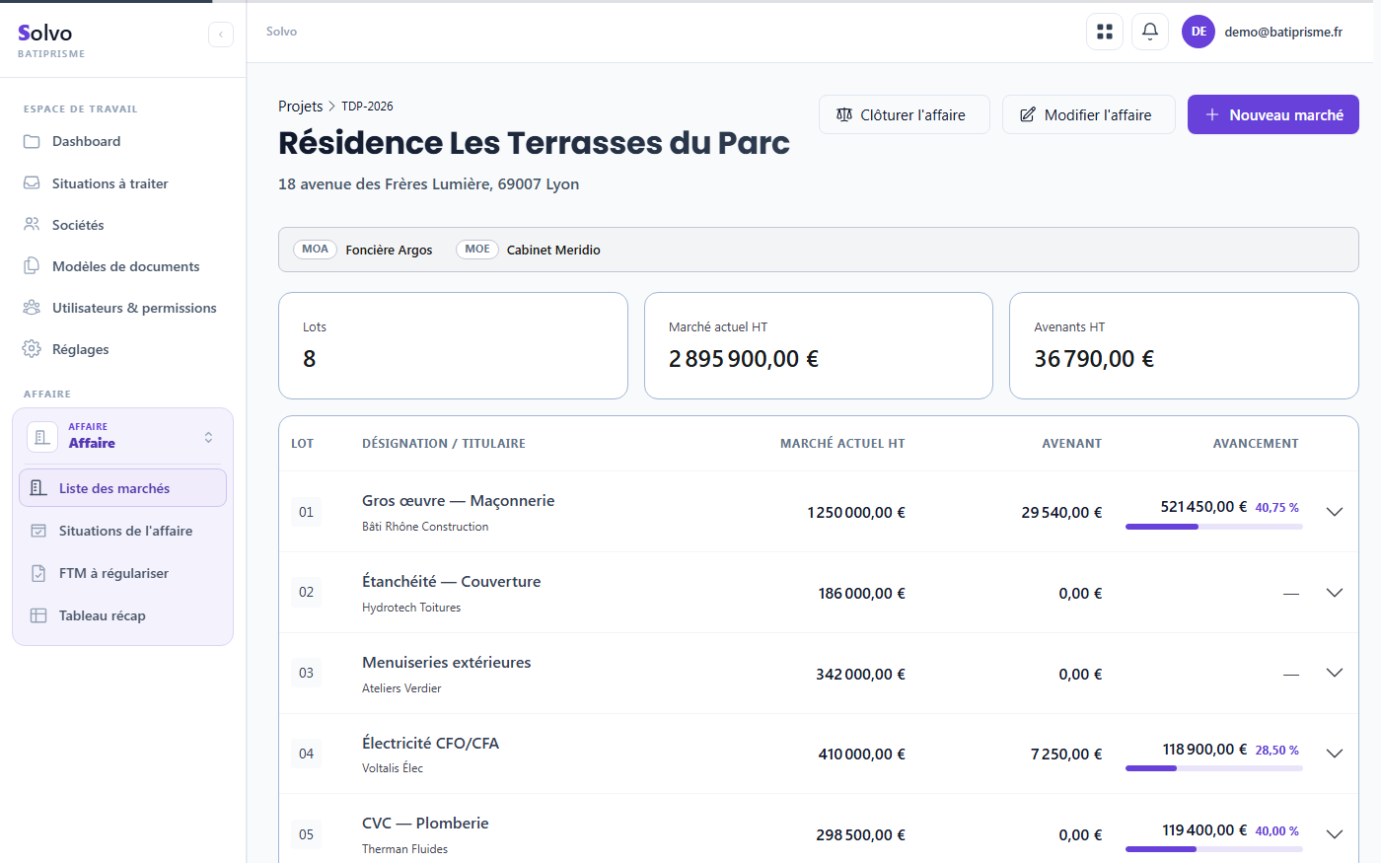Click the Gros œuvre progress bar
1381x863 pixels.
coord(1214,527)
